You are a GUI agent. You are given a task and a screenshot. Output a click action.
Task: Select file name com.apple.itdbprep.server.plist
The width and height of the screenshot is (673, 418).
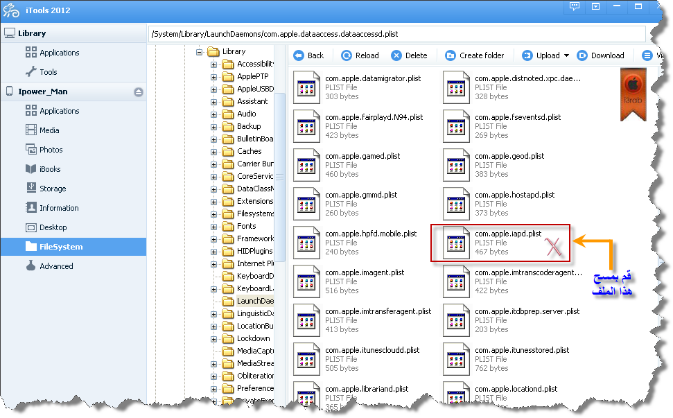click(x=527, y=311)
